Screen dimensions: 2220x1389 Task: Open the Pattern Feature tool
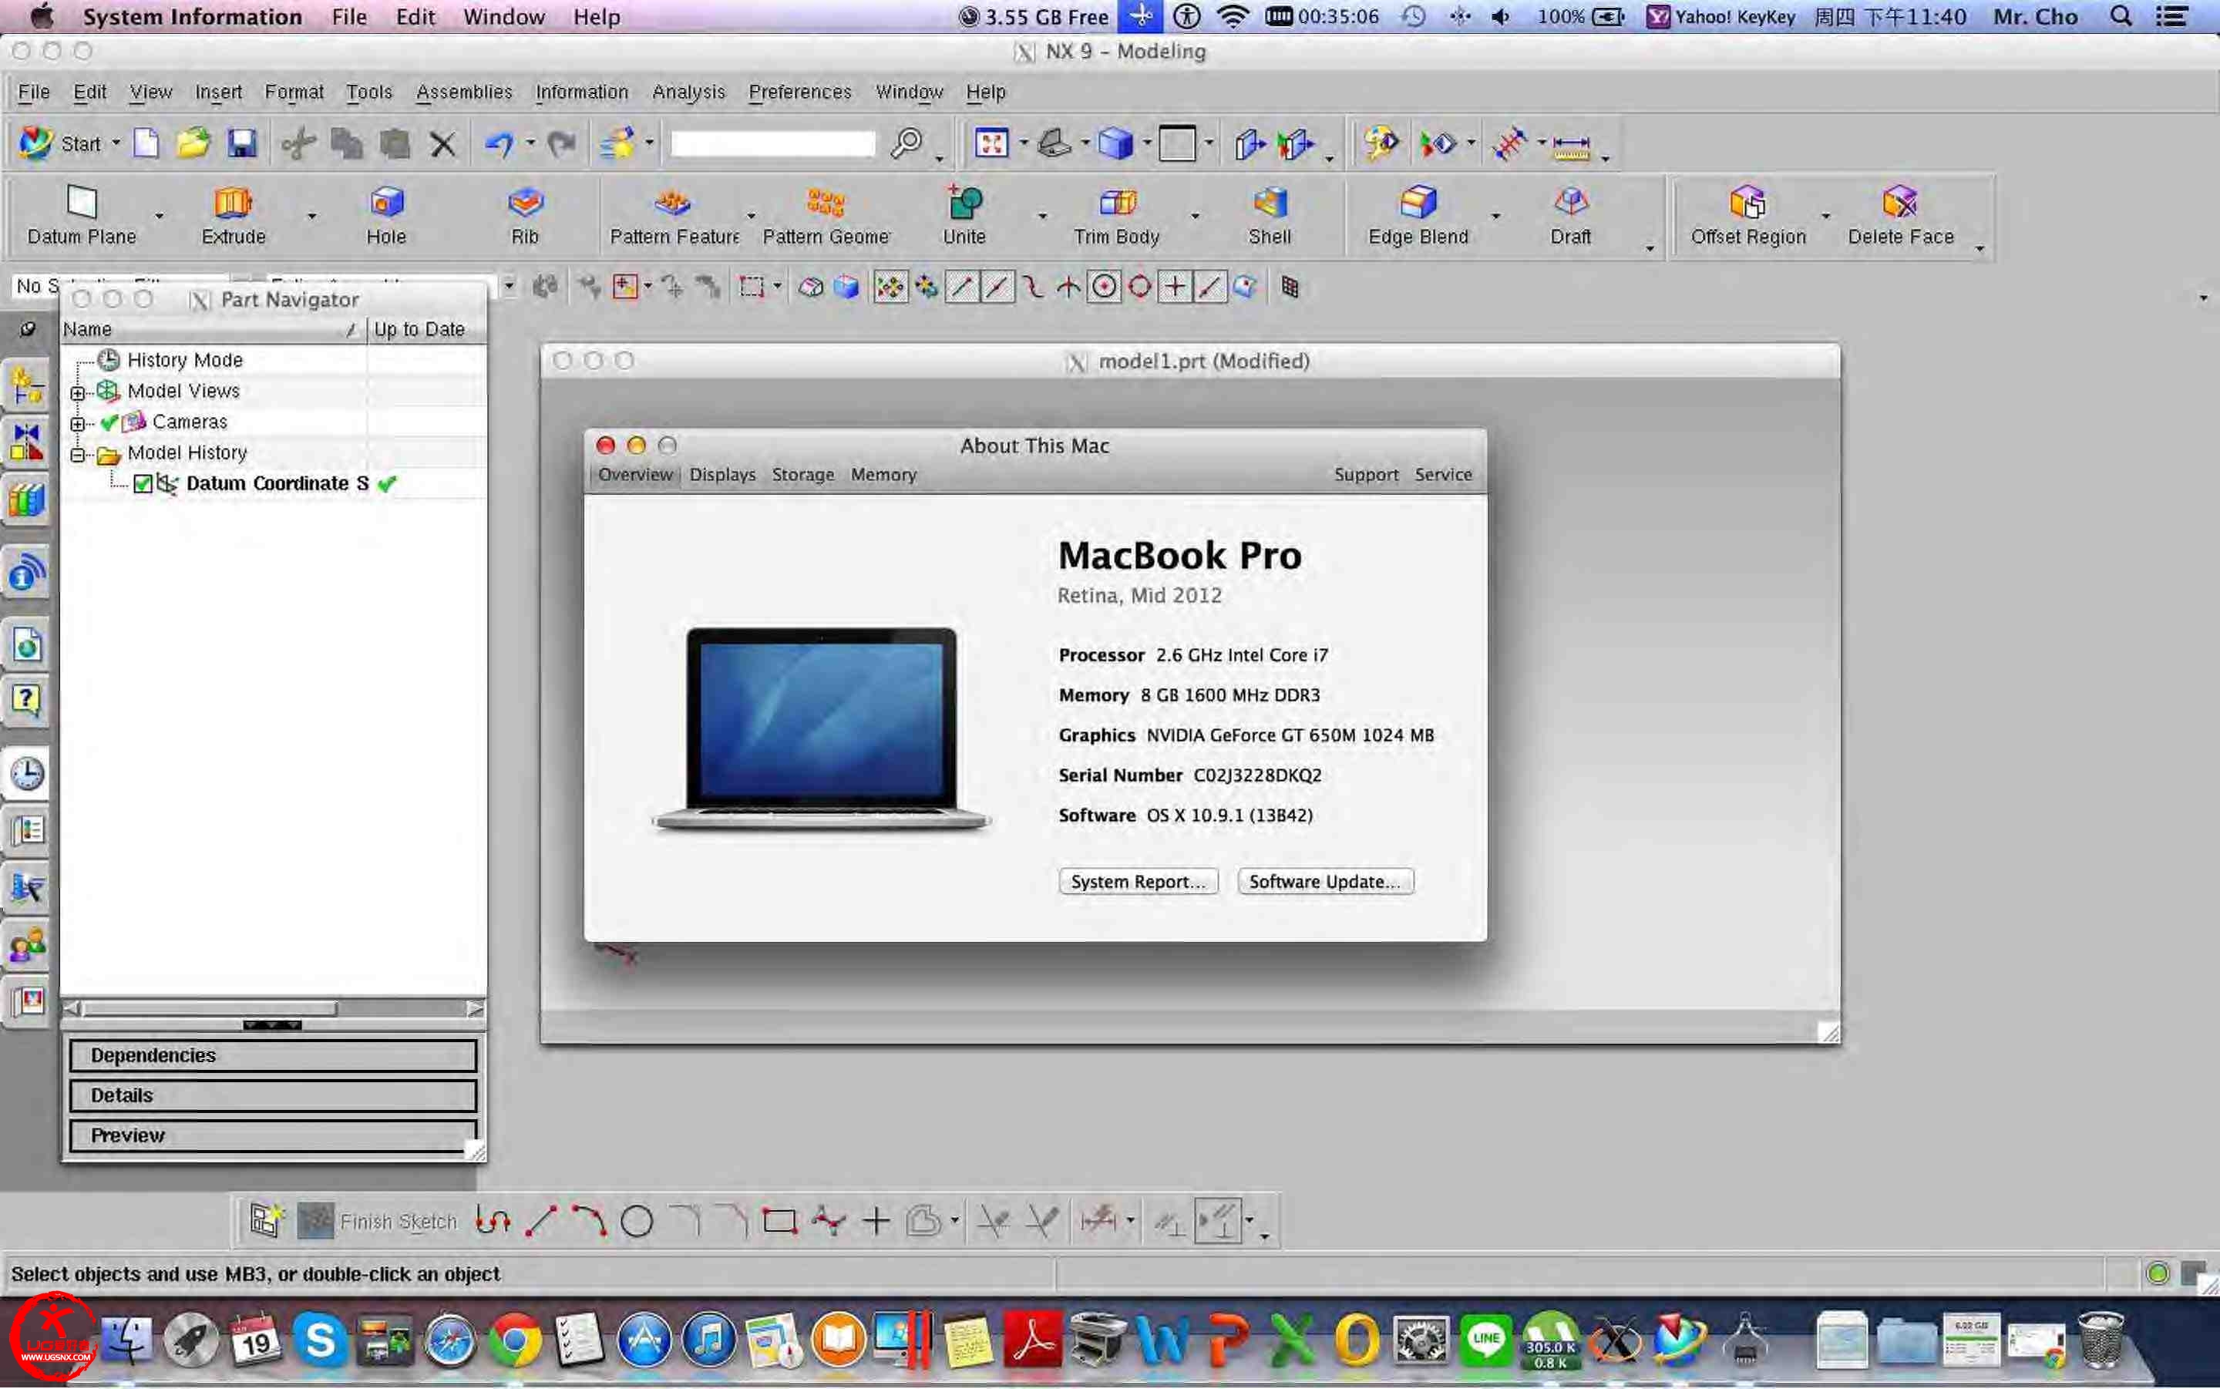tap(674, 216)
